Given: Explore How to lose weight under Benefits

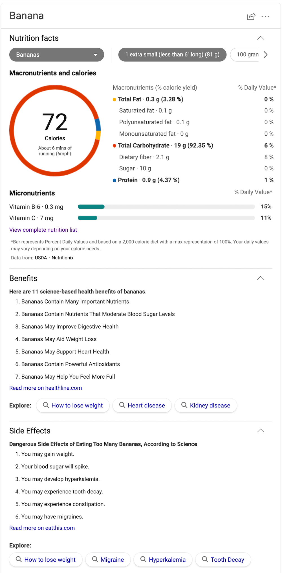Looking at the screenshot, I should pos(73,405).
